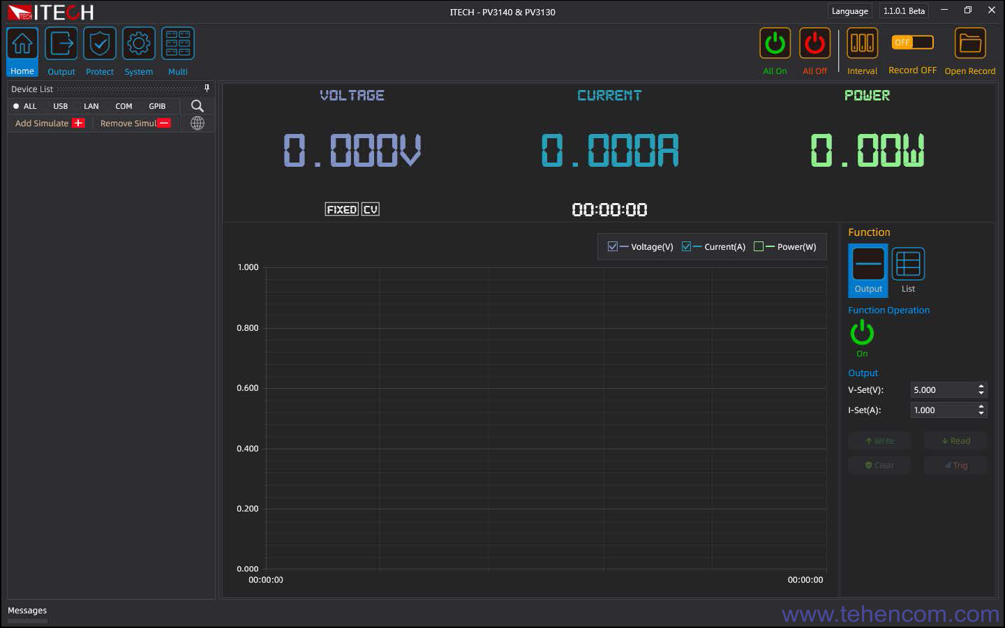This screenshot has width=1005, height=628.
Task: Check the Power(W) trace checkbox
Action: pyautogui.click(x=759, y=246)
